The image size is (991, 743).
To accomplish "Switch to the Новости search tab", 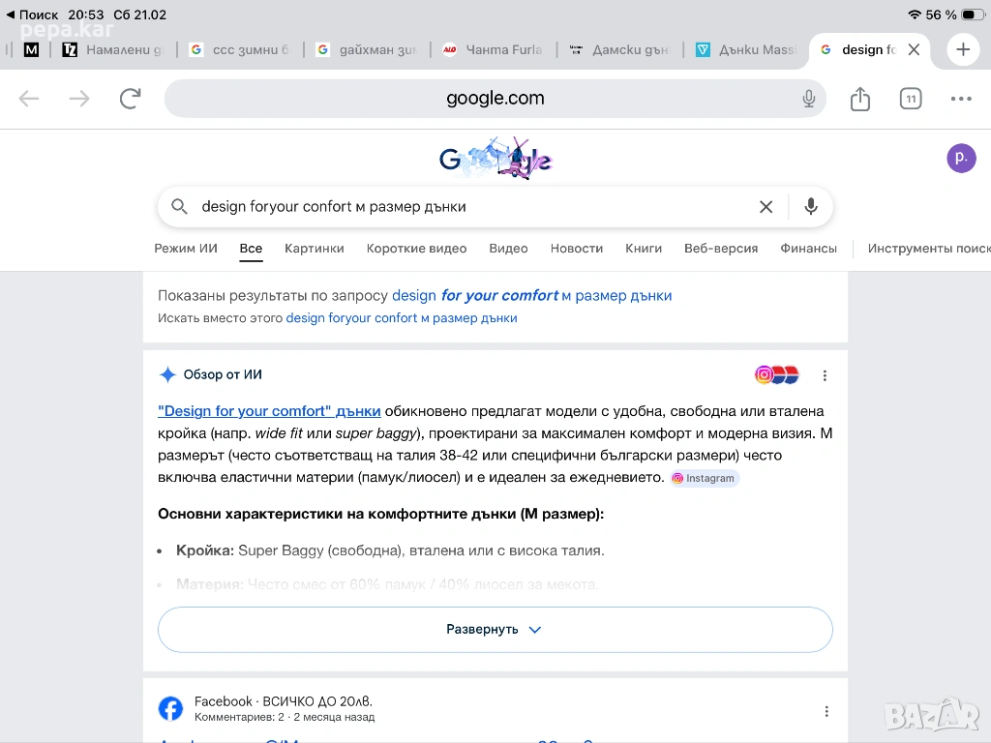I will (576, 249).
